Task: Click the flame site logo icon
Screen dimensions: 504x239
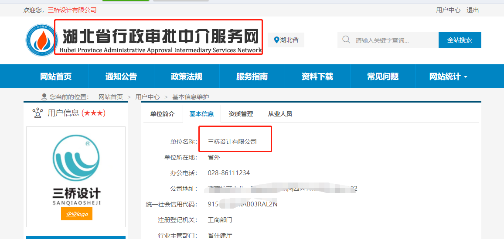Action: (x=41, y=40)
